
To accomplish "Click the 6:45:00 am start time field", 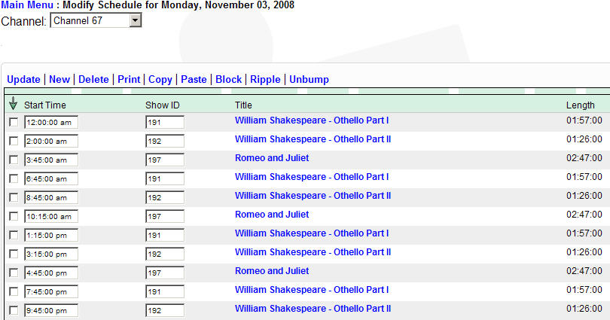I will 51,178.
